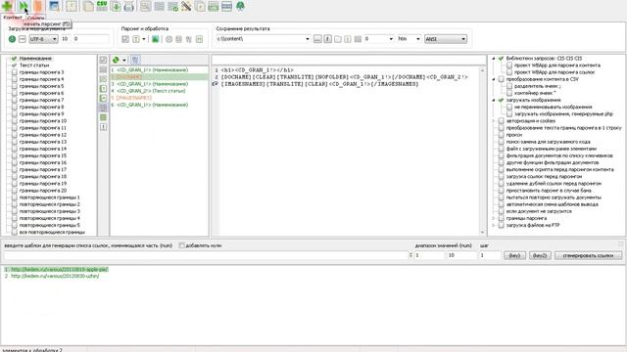Click the green refresh icon above template list

pyautogui.click(x=116, y=60)
